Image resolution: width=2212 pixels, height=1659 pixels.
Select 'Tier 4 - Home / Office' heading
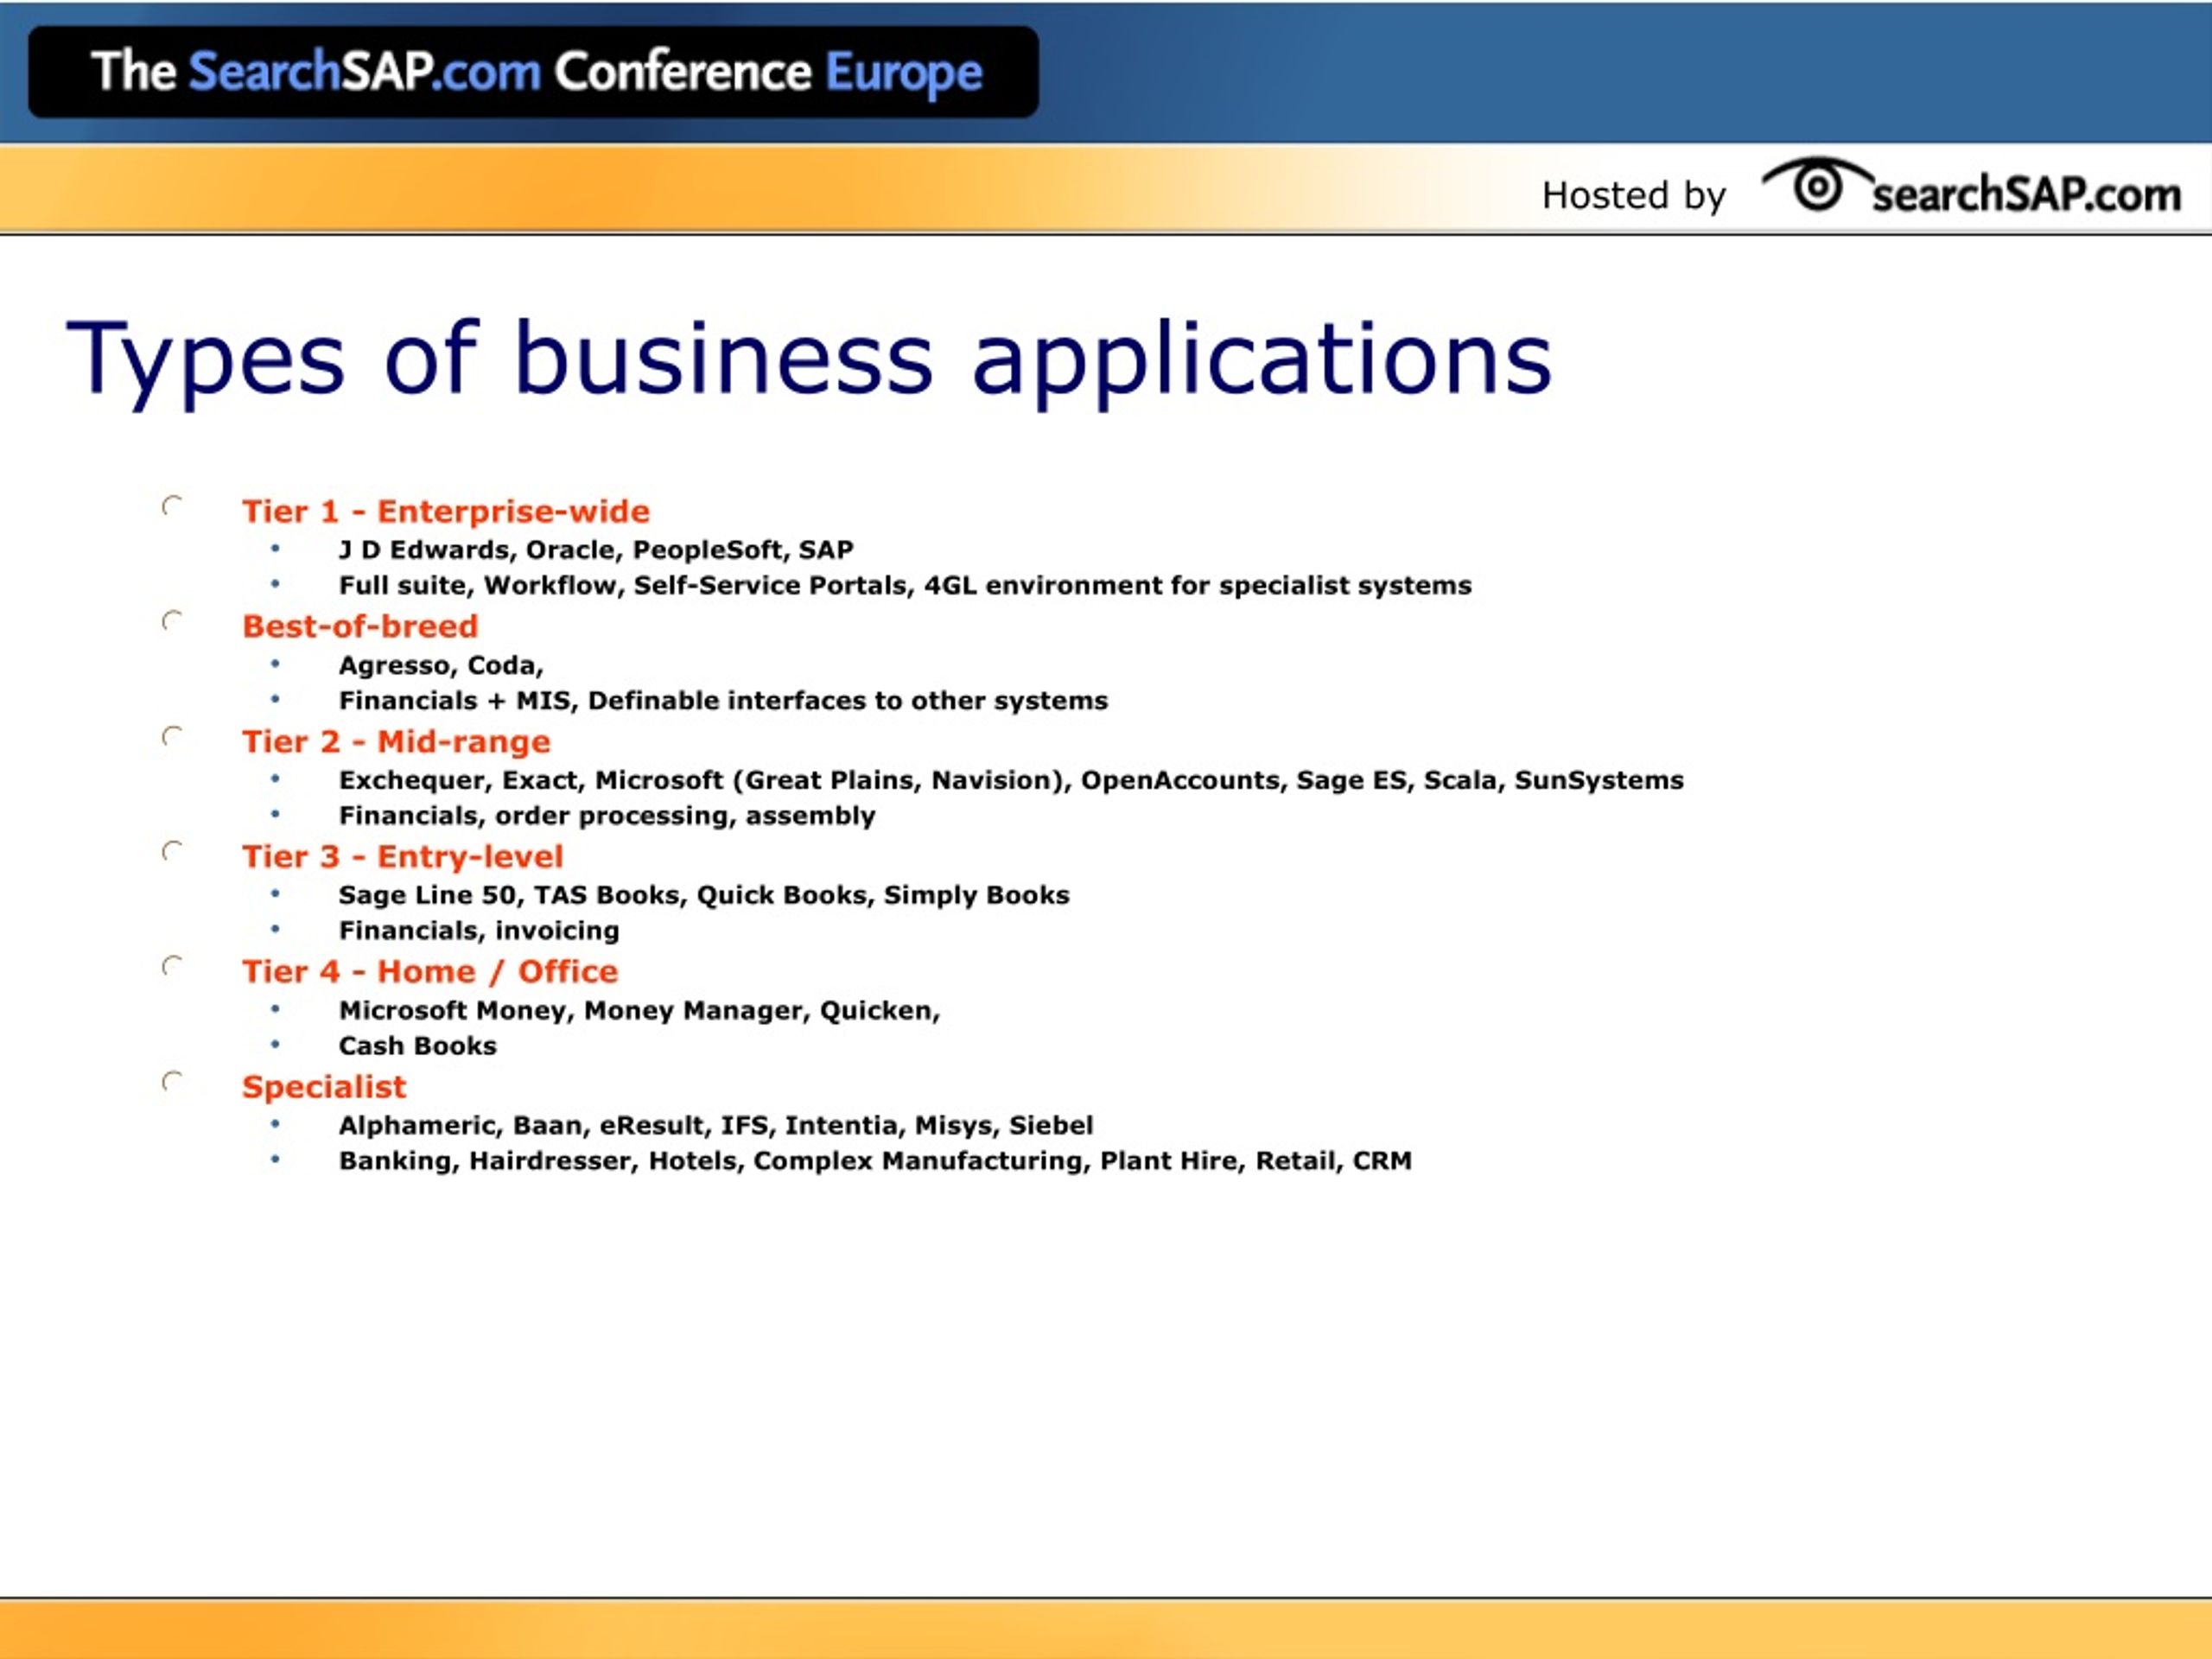[430, 971]
